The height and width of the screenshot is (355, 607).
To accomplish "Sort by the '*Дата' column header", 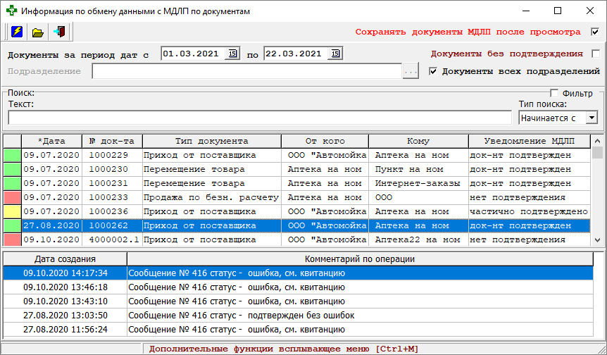I will coord(51,141).
